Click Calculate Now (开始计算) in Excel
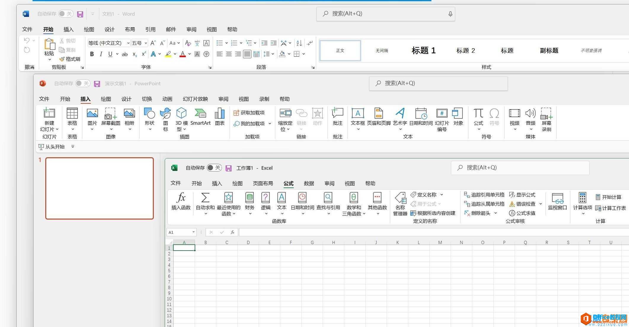 pyautogui.click(x=608, y=197)
